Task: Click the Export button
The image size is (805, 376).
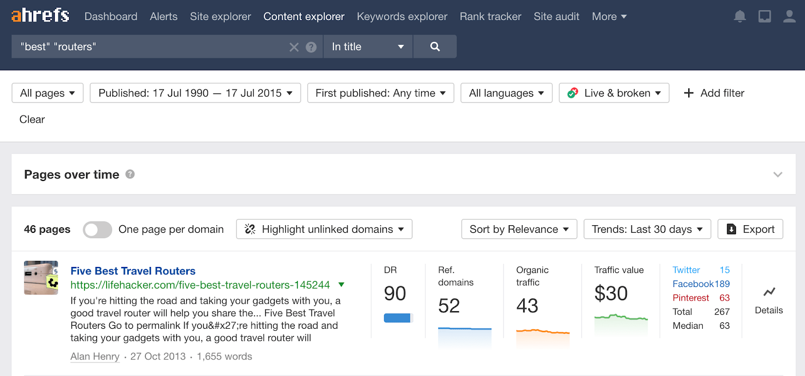Action: pos(750,229)
